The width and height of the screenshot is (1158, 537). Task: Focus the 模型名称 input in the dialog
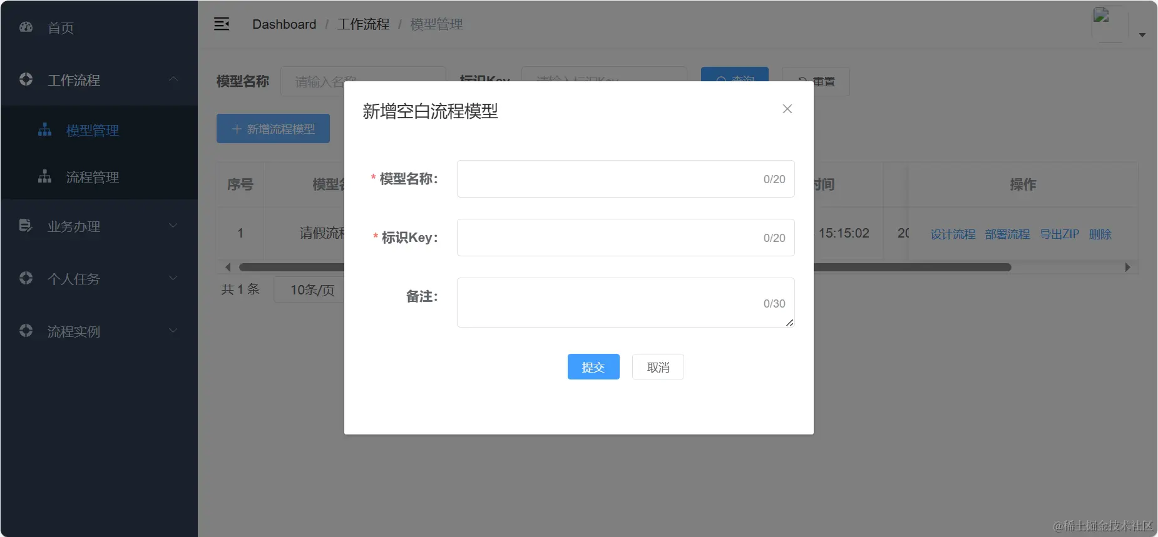(x=626, y=179)
